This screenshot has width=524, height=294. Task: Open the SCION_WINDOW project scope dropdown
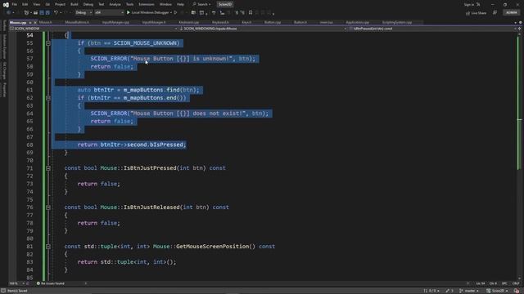(93, 29)
